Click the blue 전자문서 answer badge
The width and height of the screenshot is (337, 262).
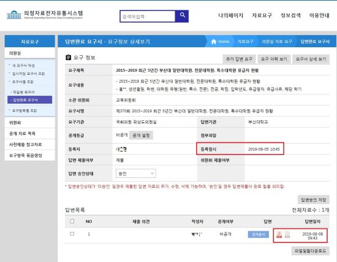tap(259, 234)
